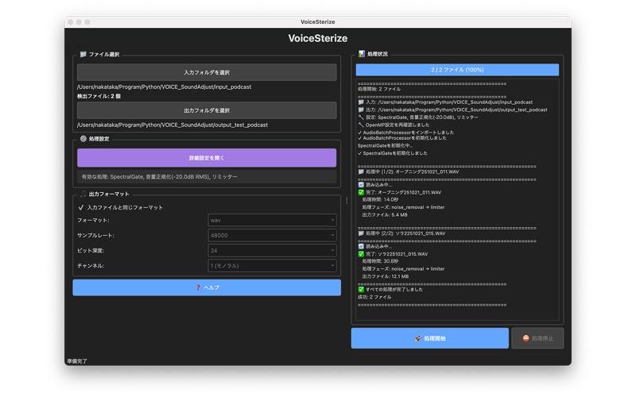The height and width of the screenshot is (397, 636).
Task: Click green check icon before すべての処理が完了しました
Action: (x=361, y=290)
